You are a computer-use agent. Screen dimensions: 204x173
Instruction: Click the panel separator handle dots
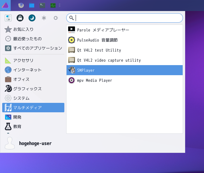60,5
